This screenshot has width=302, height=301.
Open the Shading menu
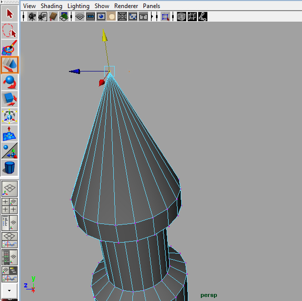coord(51,6)
